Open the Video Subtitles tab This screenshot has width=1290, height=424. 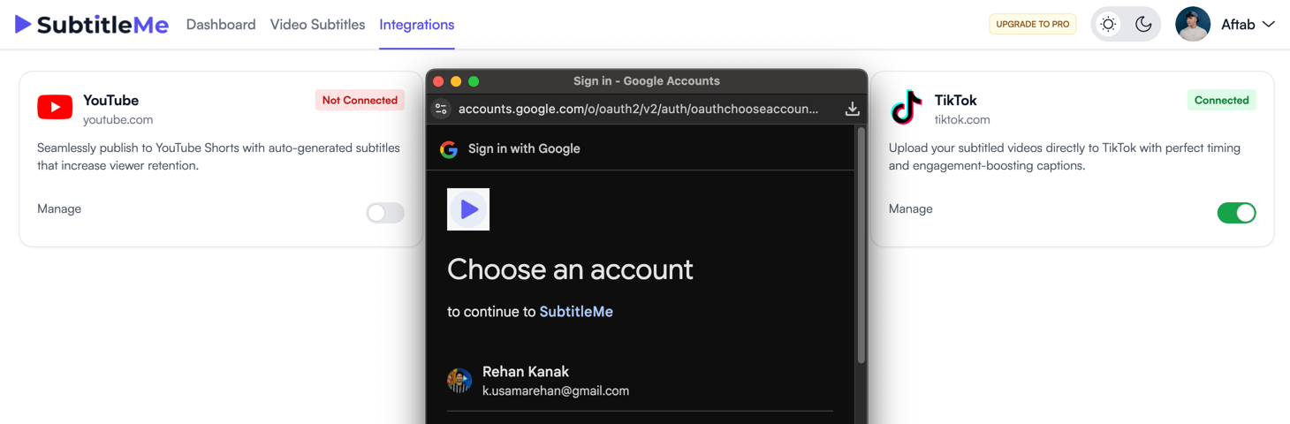click(x=317, y=25)
